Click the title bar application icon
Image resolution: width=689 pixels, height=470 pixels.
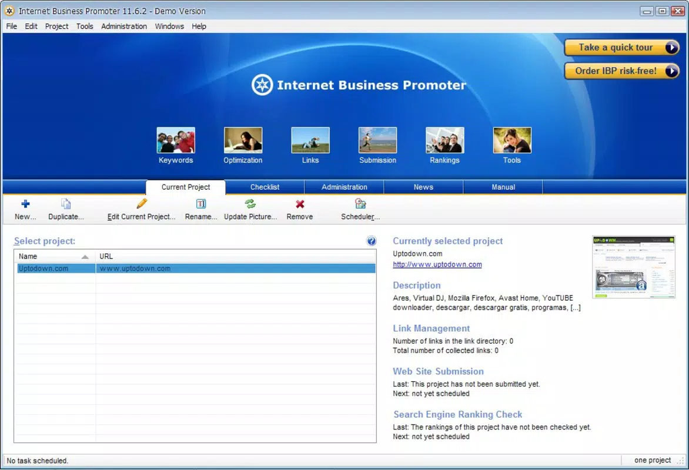9,11
